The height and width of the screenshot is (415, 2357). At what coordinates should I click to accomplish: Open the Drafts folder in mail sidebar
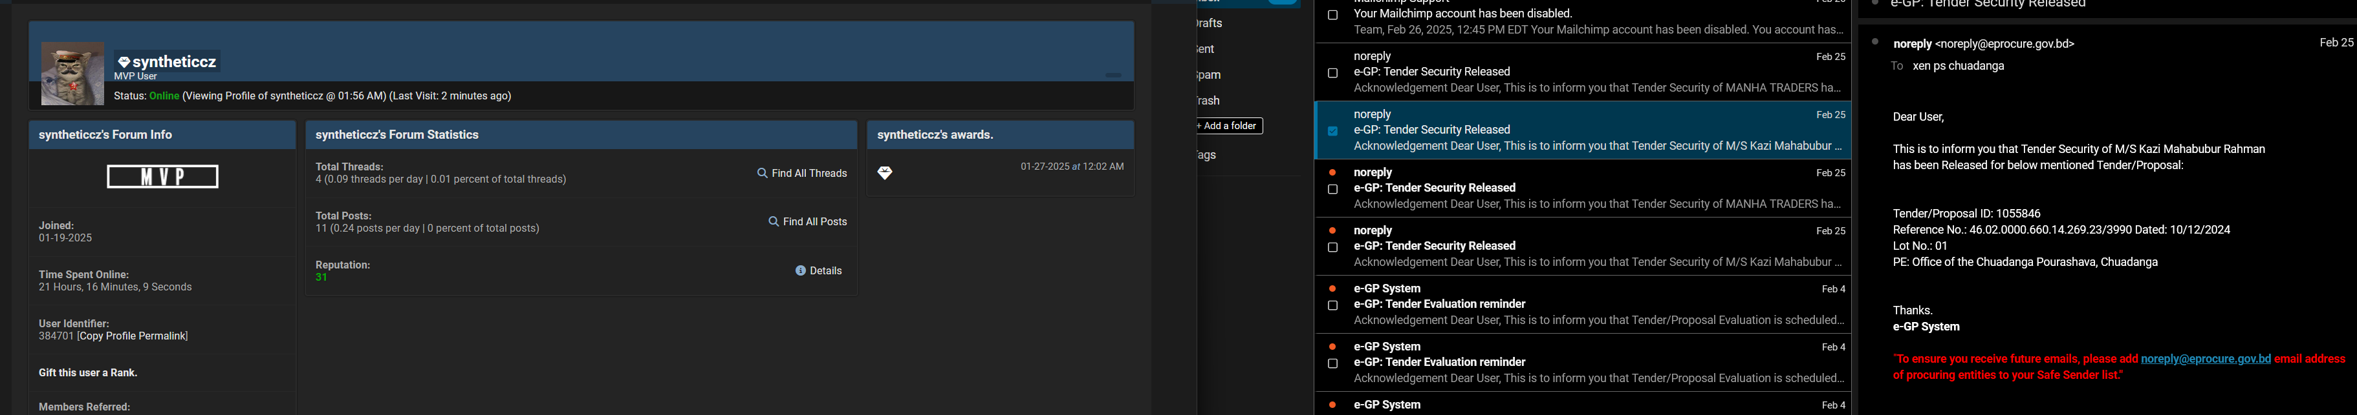click(x=1210, y=23)
